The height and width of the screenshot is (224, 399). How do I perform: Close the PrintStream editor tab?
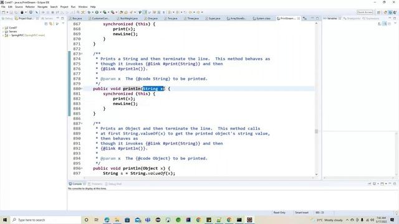coord(299,18)
